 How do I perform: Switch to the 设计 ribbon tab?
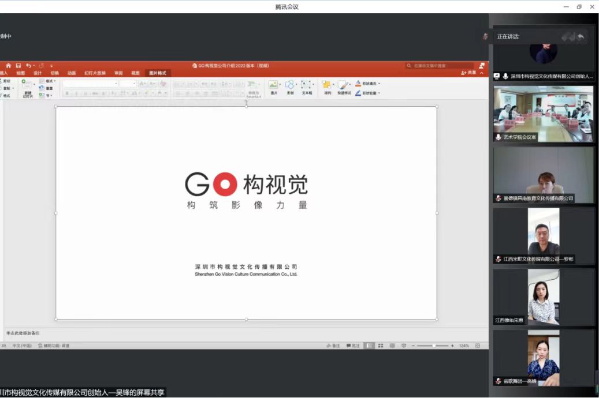pos(38,73)
